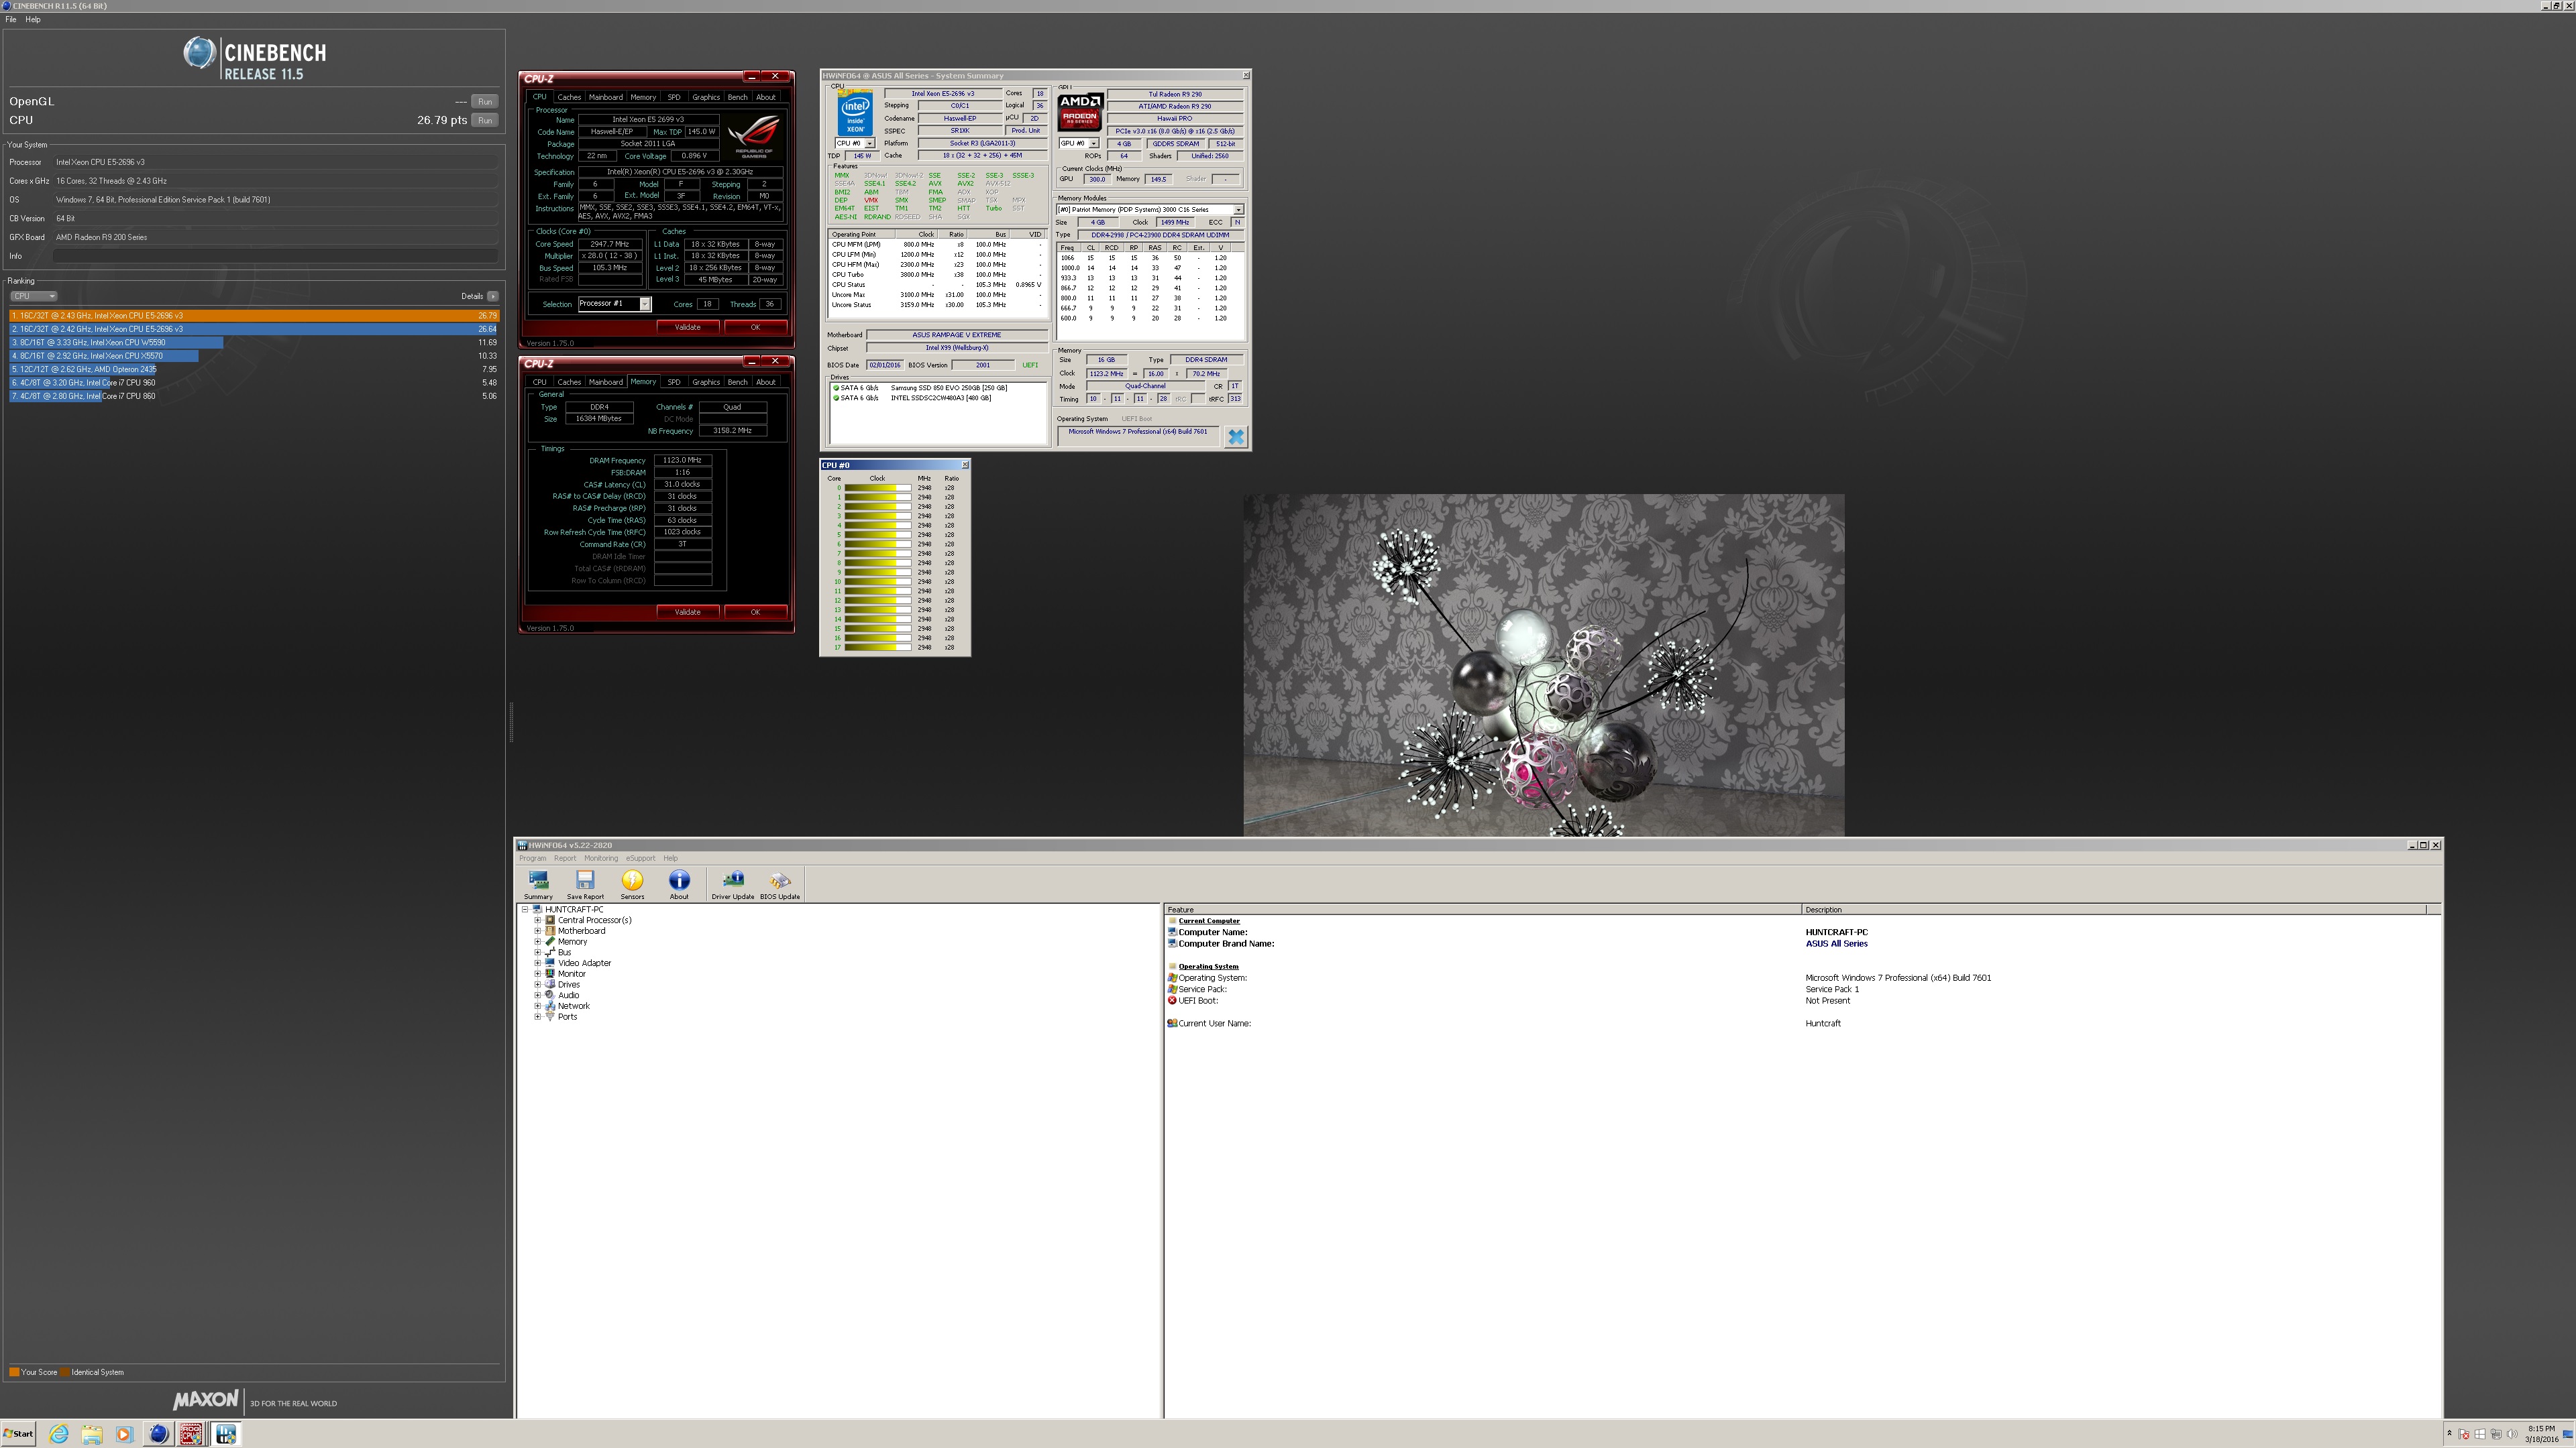
Task: Click the Feature column header in HWiNFO64
Action: click(x=1482, y=910)
